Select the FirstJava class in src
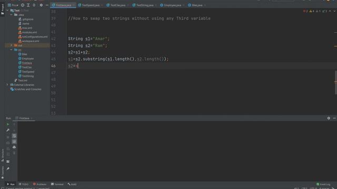The width and height of the screenshot is (337, 189). click(25, 63)
